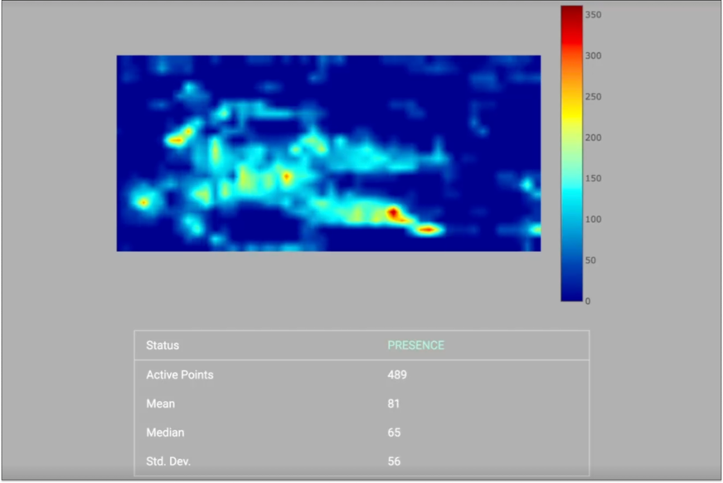The width and height of the screenshot is (723, 483).
Task: Select the Std. Dev. value 56
Action: 394,461
